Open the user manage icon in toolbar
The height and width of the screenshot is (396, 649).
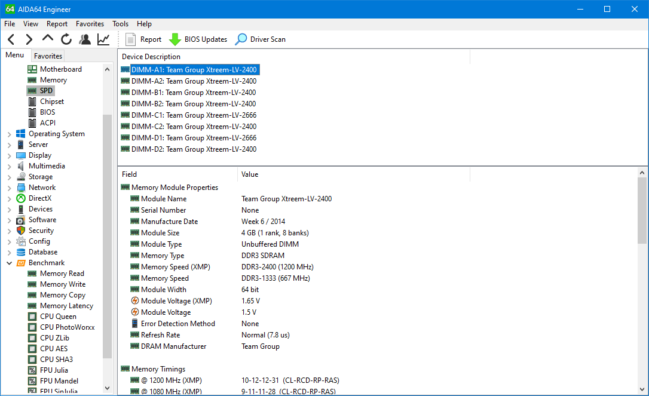coord(85,39)
